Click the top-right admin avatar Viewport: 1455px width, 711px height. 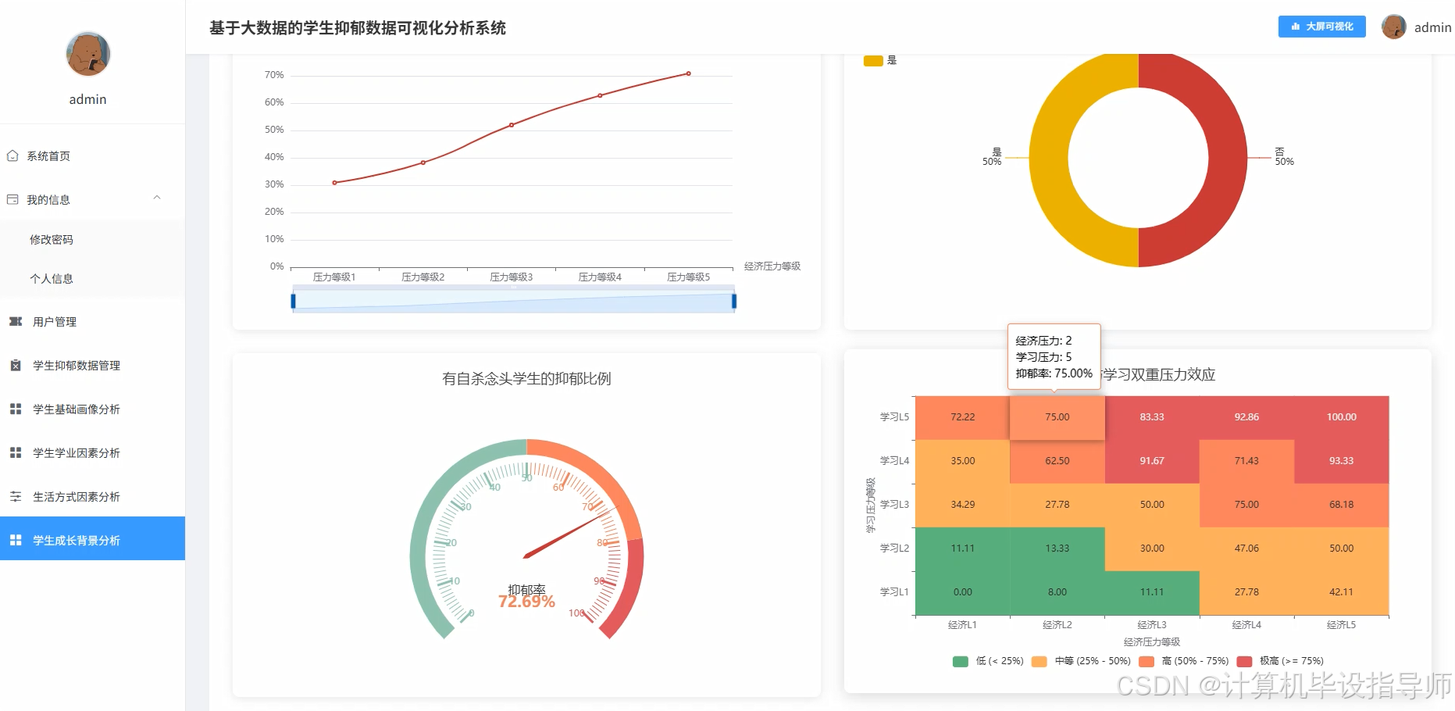coord(1394,27)
